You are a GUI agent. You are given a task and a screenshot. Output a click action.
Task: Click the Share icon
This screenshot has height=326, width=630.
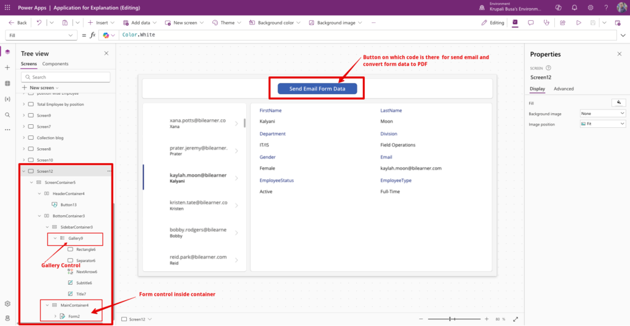(563, 23)
